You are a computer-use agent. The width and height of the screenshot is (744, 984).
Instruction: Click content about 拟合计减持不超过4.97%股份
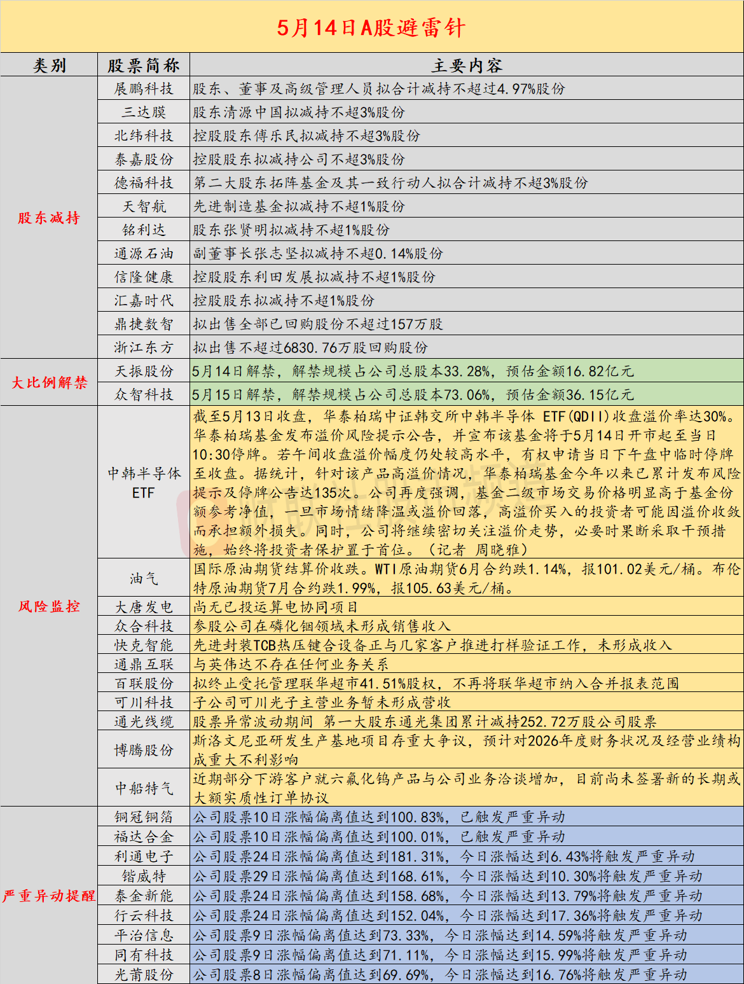click(x=379, y=88)
